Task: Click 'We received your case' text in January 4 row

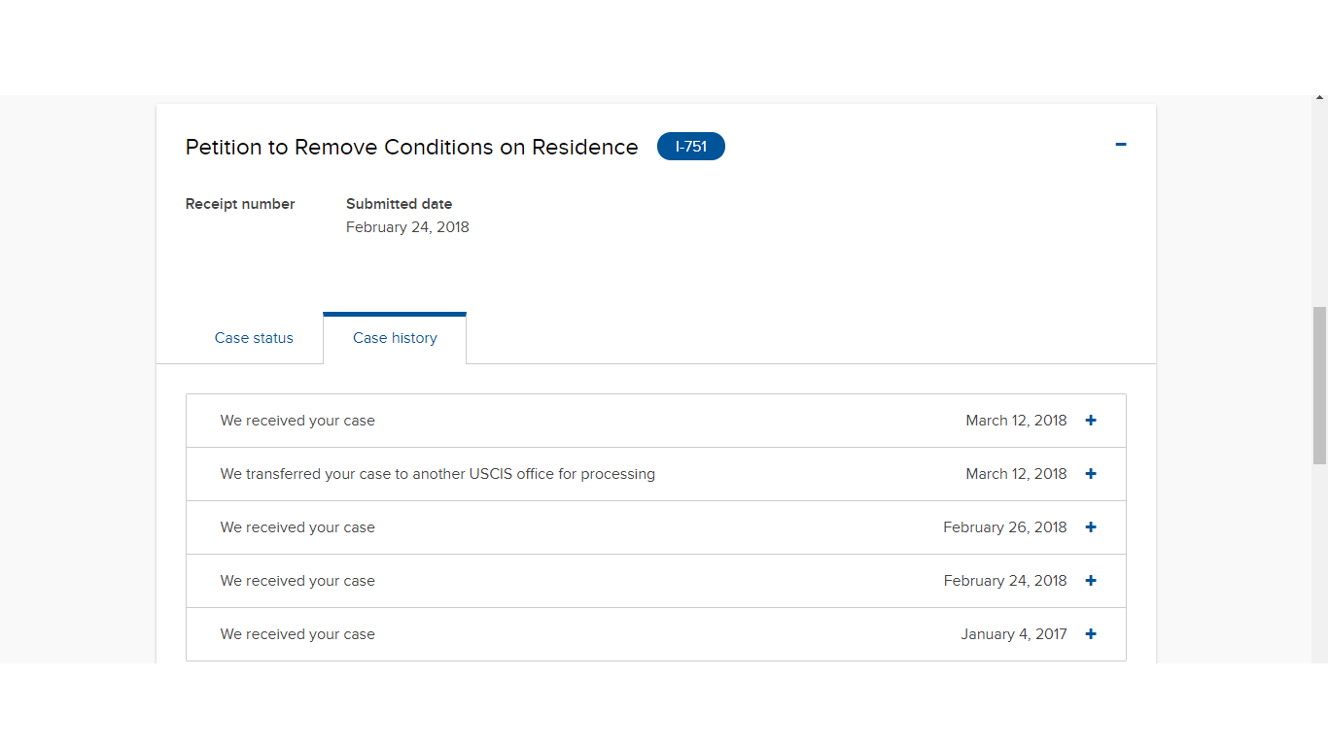Action: point(297,634)
